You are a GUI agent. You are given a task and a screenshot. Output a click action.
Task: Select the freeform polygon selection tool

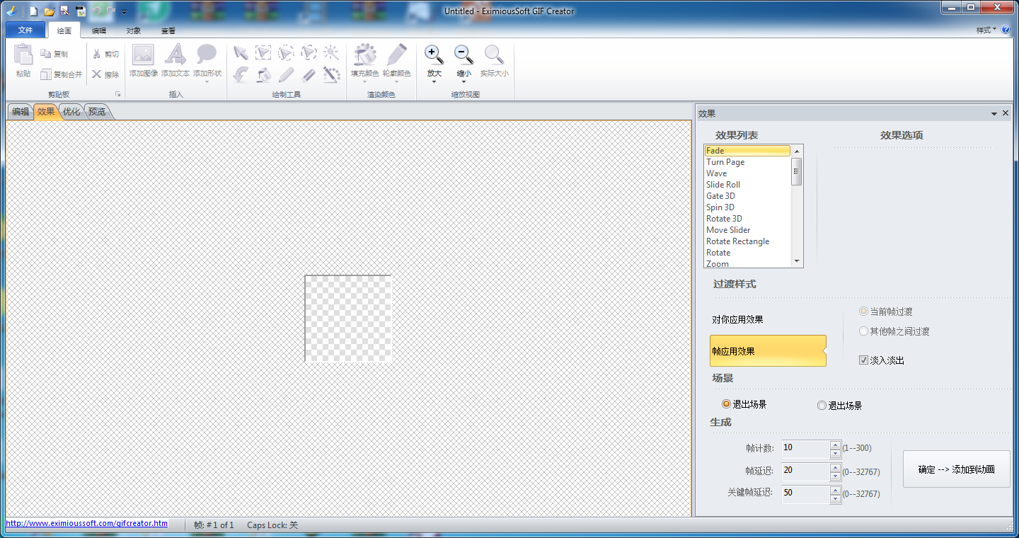(x=309, y=53)
